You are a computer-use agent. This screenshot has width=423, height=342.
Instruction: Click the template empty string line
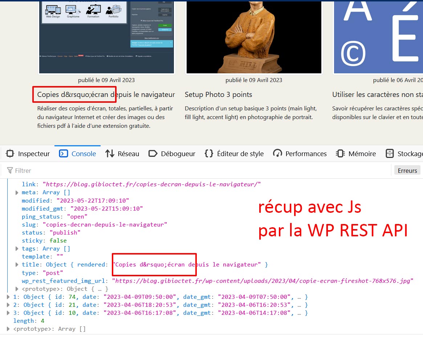click(42, 256)
